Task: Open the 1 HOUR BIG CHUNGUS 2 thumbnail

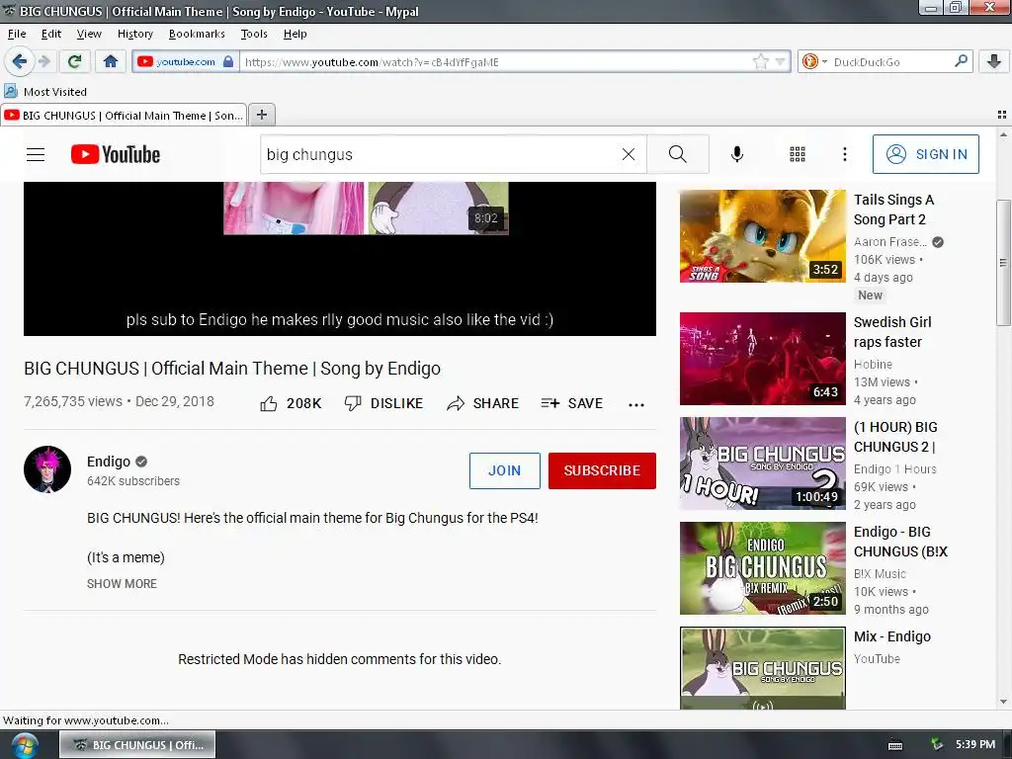Action: (x=762, y=464)
